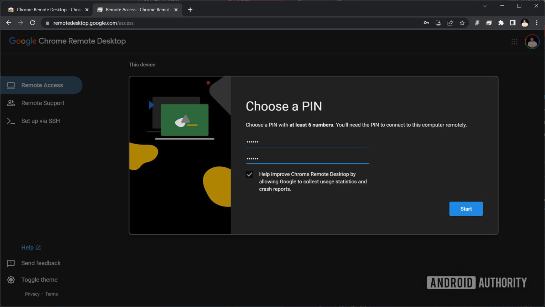
Task: Open Set up via SSH
Action: click(x=40, y=120)
